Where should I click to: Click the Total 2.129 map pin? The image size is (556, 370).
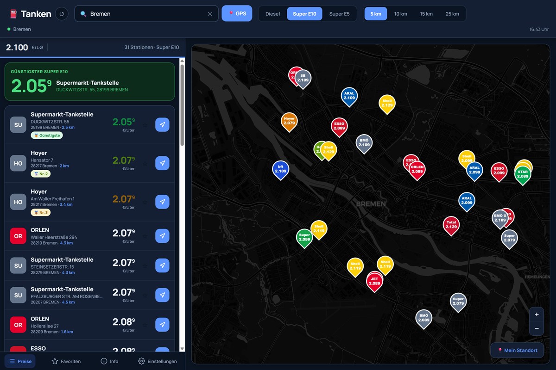pos(451,225)
